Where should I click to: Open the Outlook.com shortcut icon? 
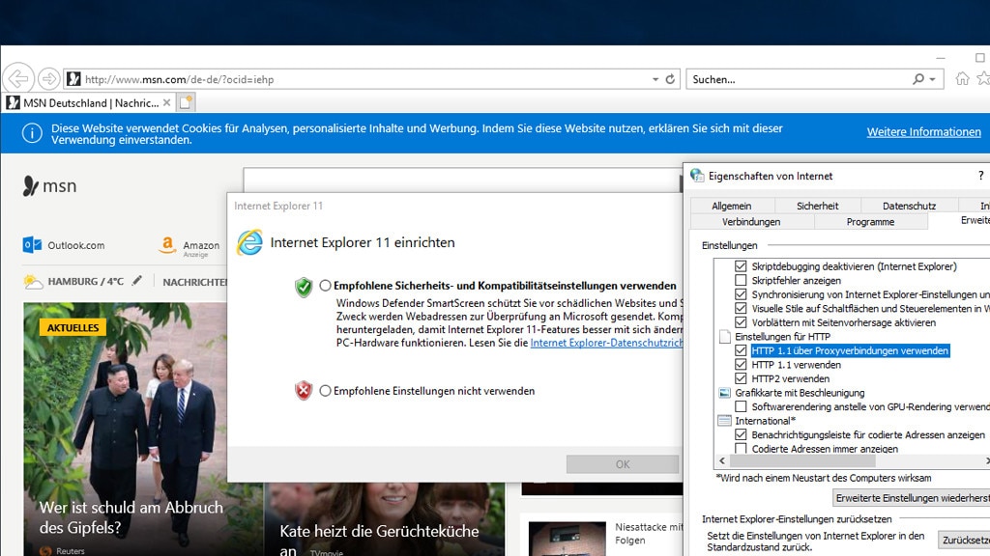tap(32, 244)
